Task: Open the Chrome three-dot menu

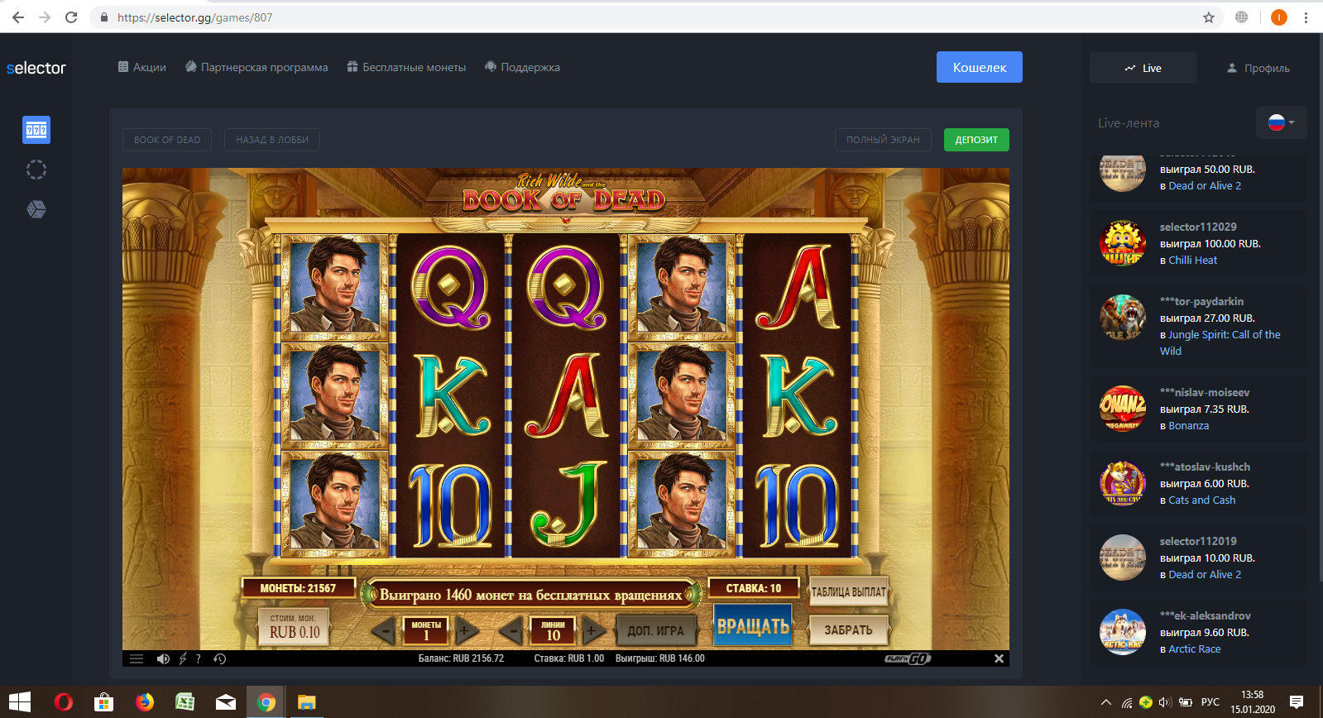Action: (x=1306, y=17)
